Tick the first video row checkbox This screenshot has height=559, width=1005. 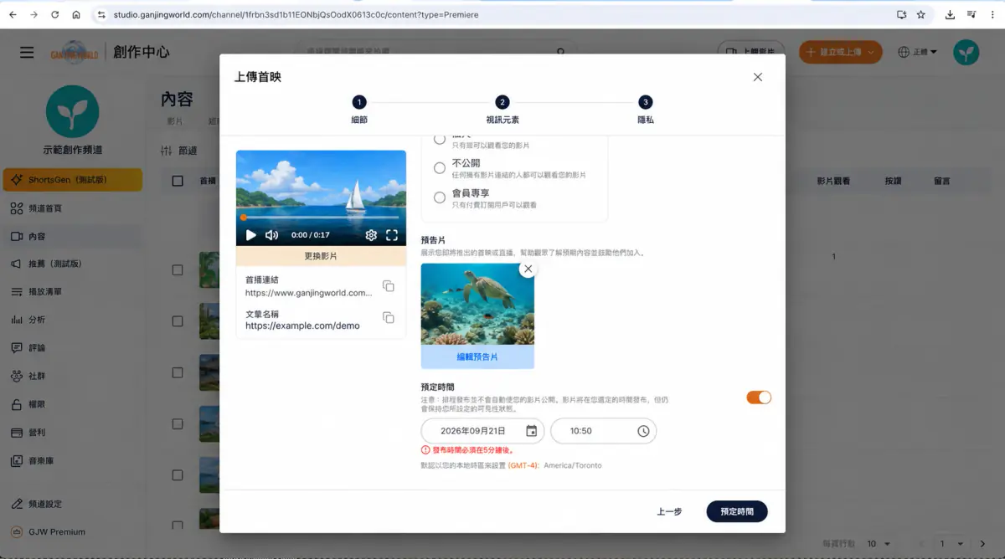pyautogui.click(x=178, y=269)
